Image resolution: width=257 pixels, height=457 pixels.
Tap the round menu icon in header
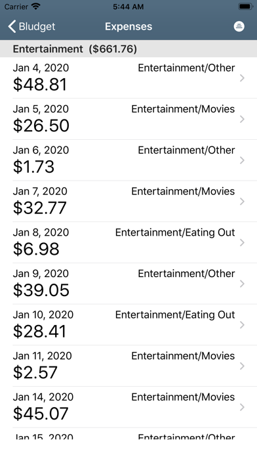pos(239,26)
